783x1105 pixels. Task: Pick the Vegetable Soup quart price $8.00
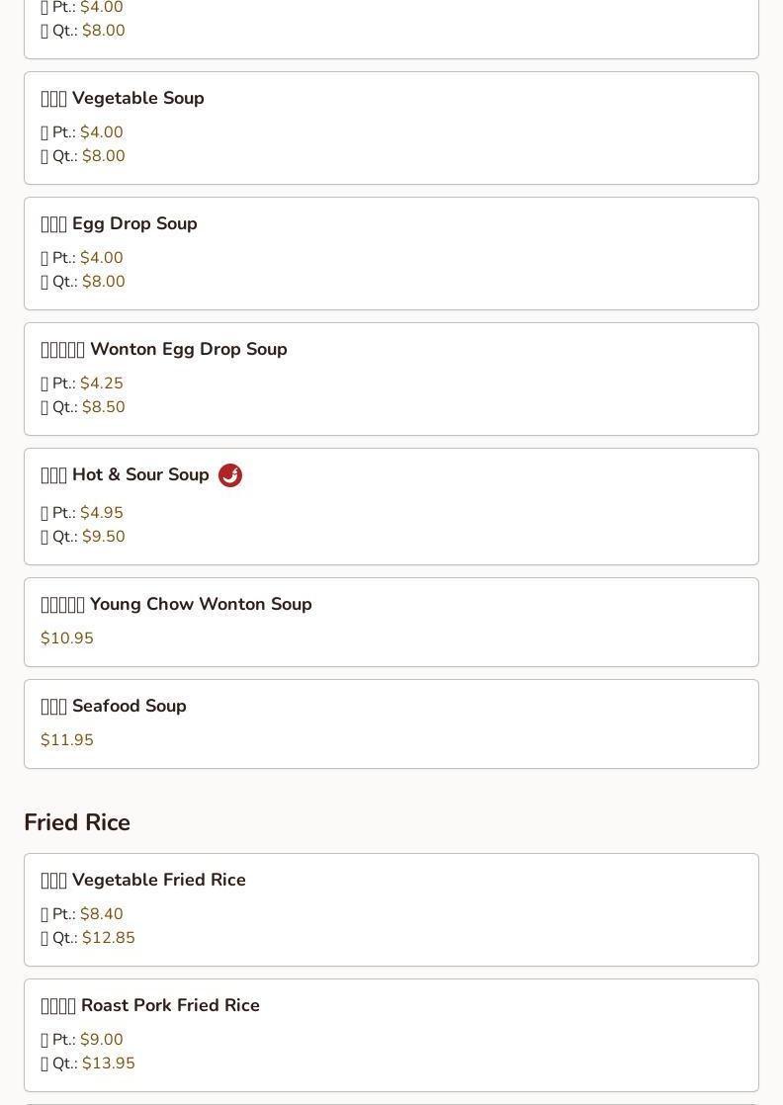coord(103,156)
